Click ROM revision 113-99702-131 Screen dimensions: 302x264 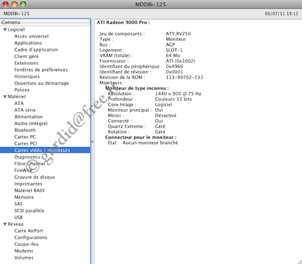(184, 78)
